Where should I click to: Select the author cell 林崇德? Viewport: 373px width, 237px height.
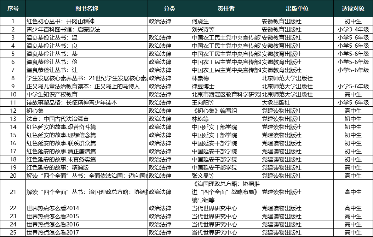point(200,78)
